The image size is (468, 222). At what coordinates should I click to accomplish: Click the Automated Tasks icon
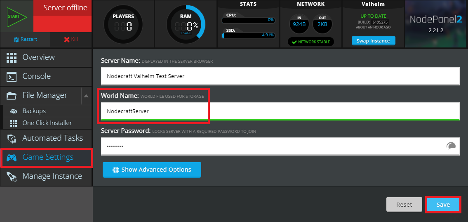pyautogui.click(x=12, y=138)
